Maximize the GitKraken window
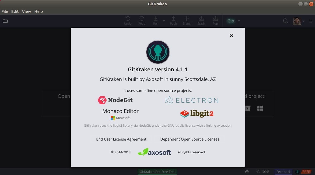The width and height of the screenshot is (315, 175). (x=306, y=4)
